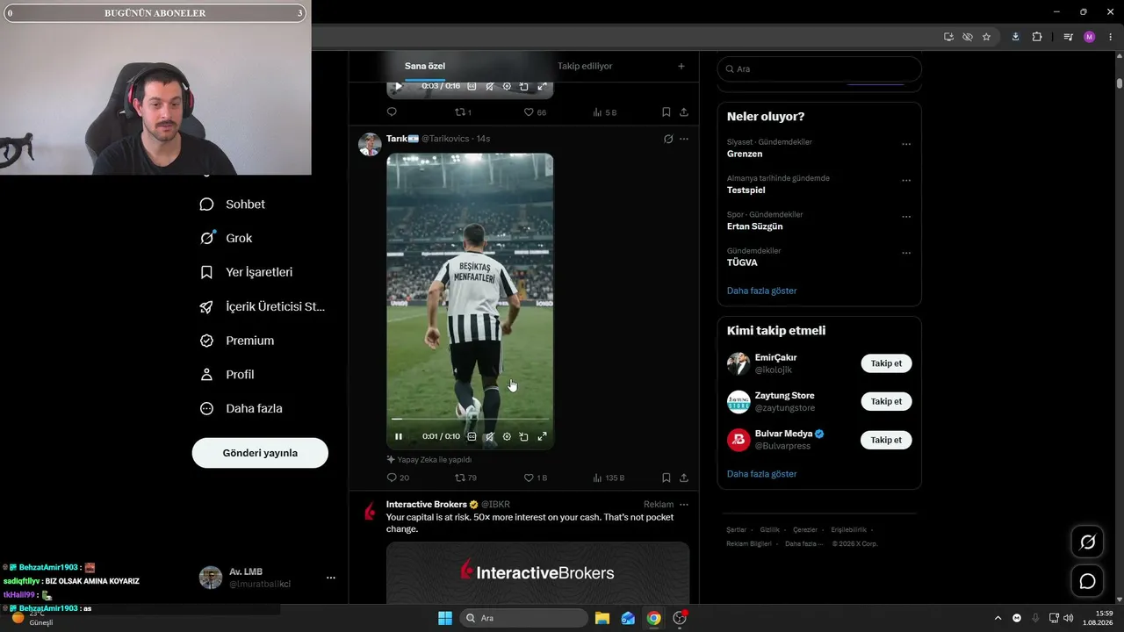Reply to Tarık's post (20 replies)

point(398,478)
